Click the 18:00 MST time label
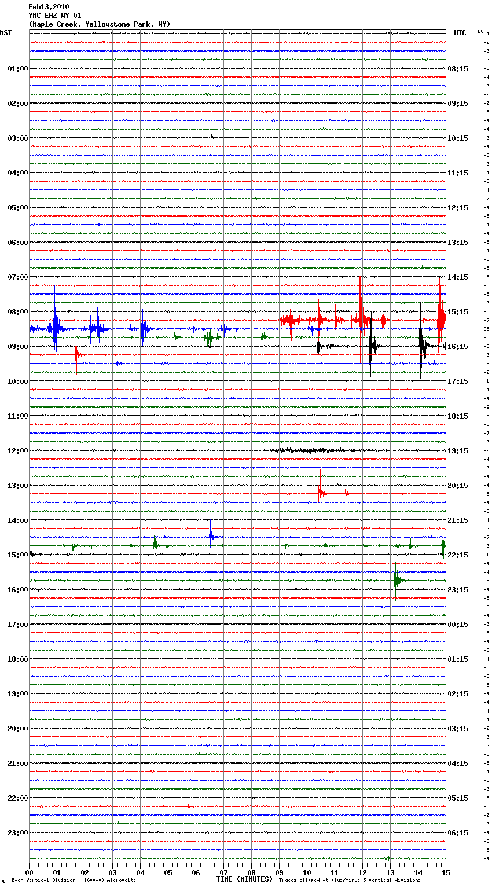Viewport: 492px width, 888px height. click(x=18, y=659)
